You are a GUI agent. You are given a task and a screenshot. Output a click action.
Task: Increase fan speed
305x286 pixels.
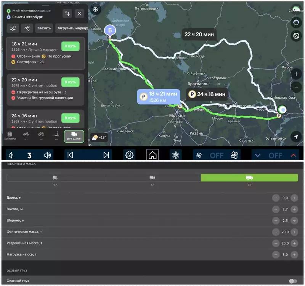[234, 156]
